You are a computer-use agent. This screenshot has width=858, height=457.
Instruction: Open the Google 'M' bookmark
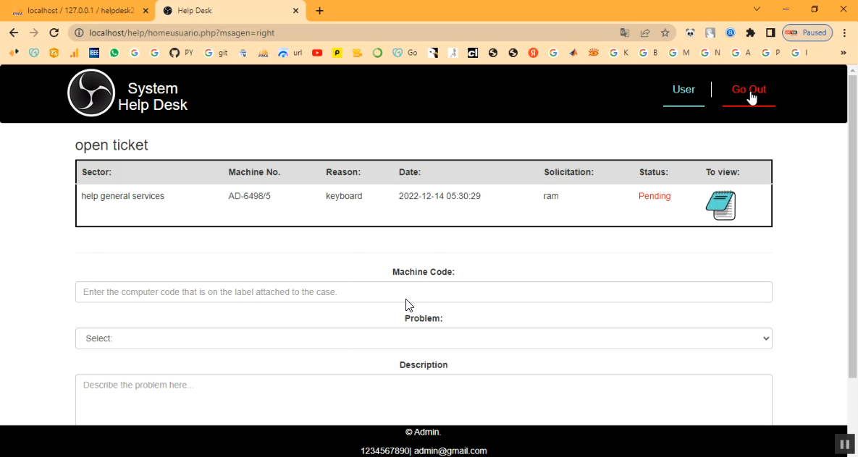679,53
